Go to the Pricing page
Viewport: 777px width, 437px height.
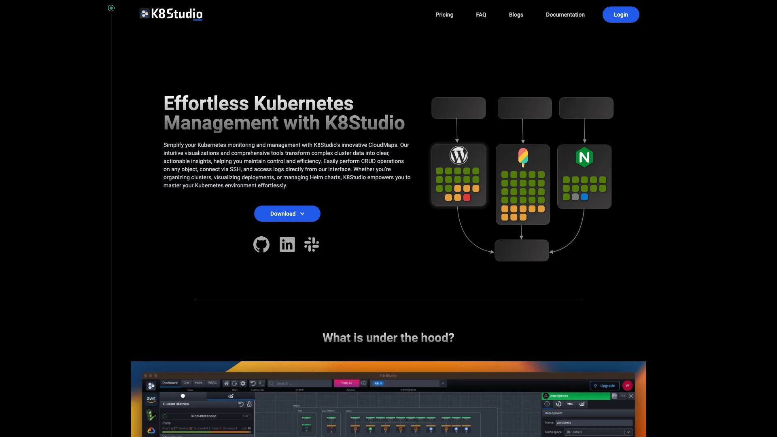coord(444,15)
